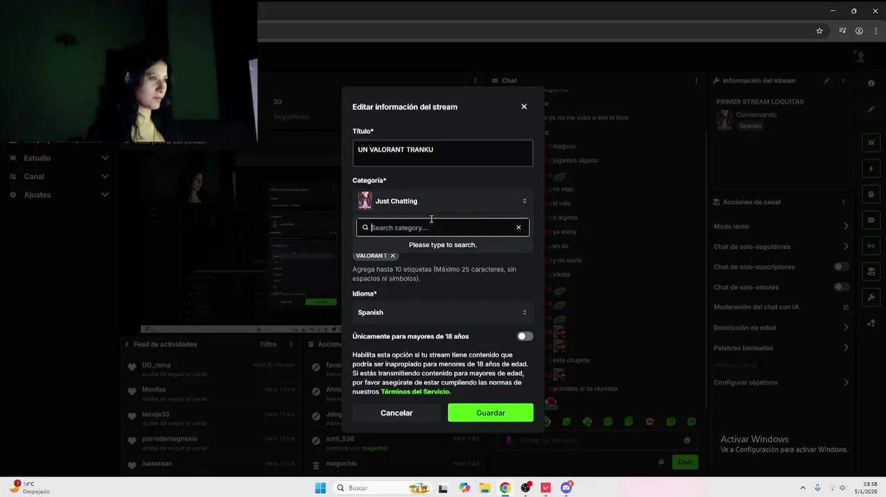
Task: Open Feed de actividades three-dot menu
Action: (x=291, y=344)
